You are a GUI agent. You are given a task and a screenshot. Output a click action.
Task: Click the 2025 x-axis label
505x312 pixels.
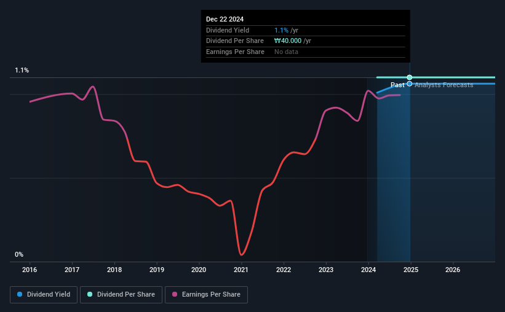(411, 270)
